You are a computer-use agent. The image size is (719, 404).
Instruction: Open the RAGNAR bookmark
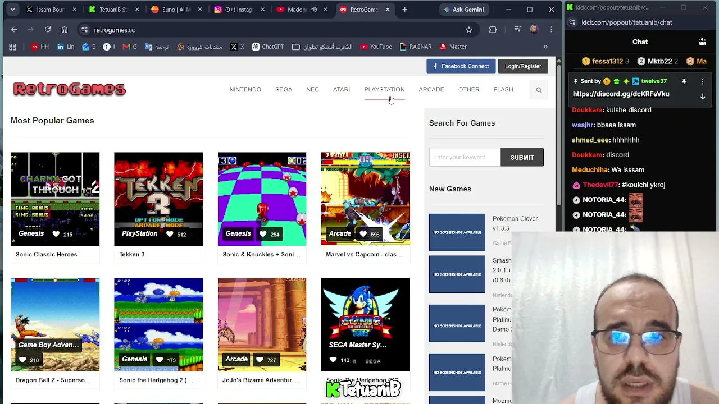tap(416, 47)
